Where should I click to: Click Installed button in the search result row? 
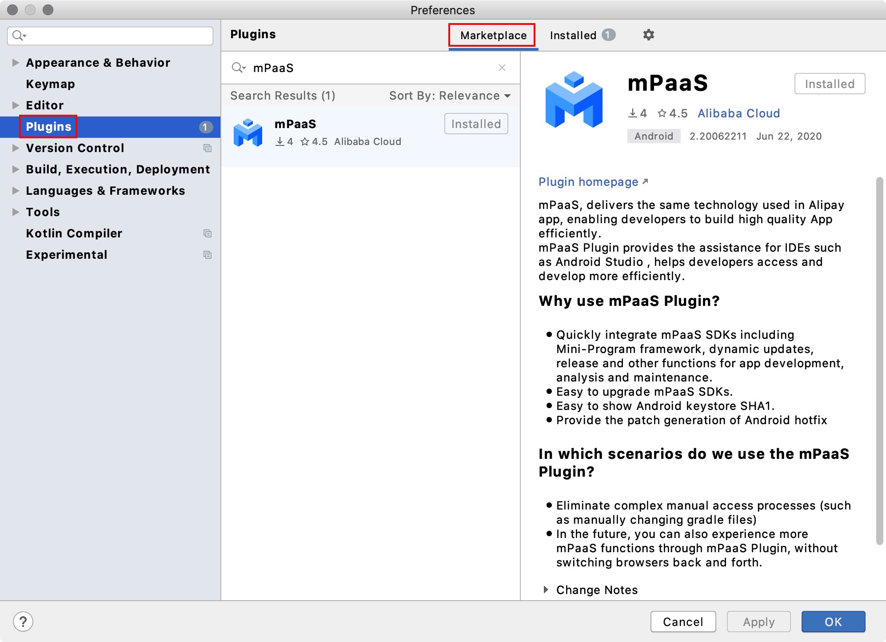[476, 124]
